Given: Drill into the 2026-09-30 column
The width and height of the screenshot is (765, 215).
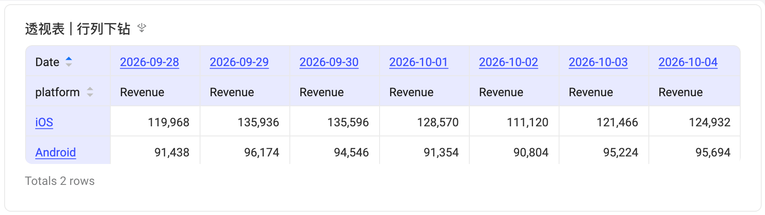Looking at the screenshot, I should point(329,62).
